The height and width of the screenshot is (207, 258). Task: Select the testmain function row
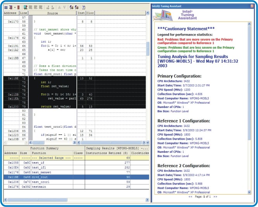(x=76, y=186)
